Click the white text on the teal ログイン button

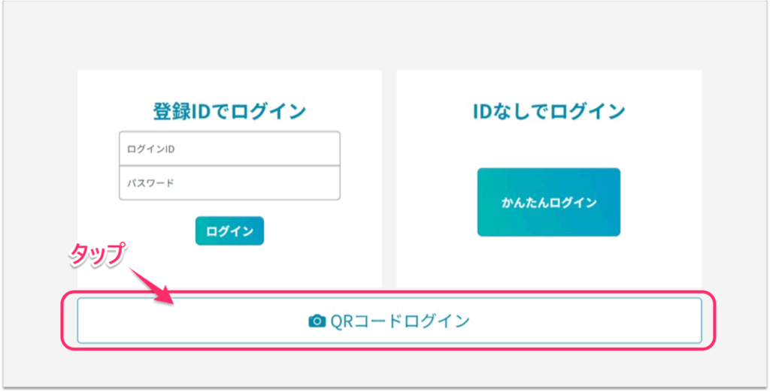229,231
